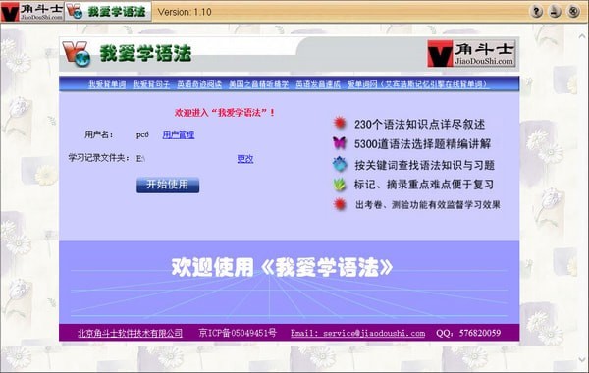This screenshot has height=373, width=589.
Task: Open 用户管理 user management link
Action: (x=179, y=134)
